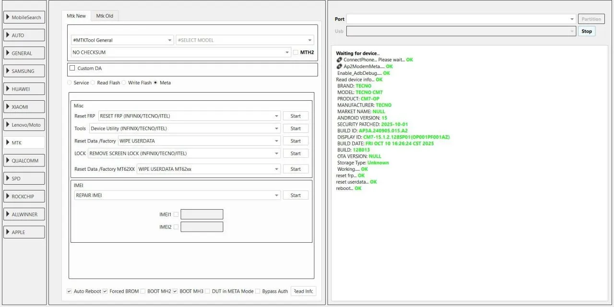Click the XIAOMI sidebar arrow icon

coord(8,107)
